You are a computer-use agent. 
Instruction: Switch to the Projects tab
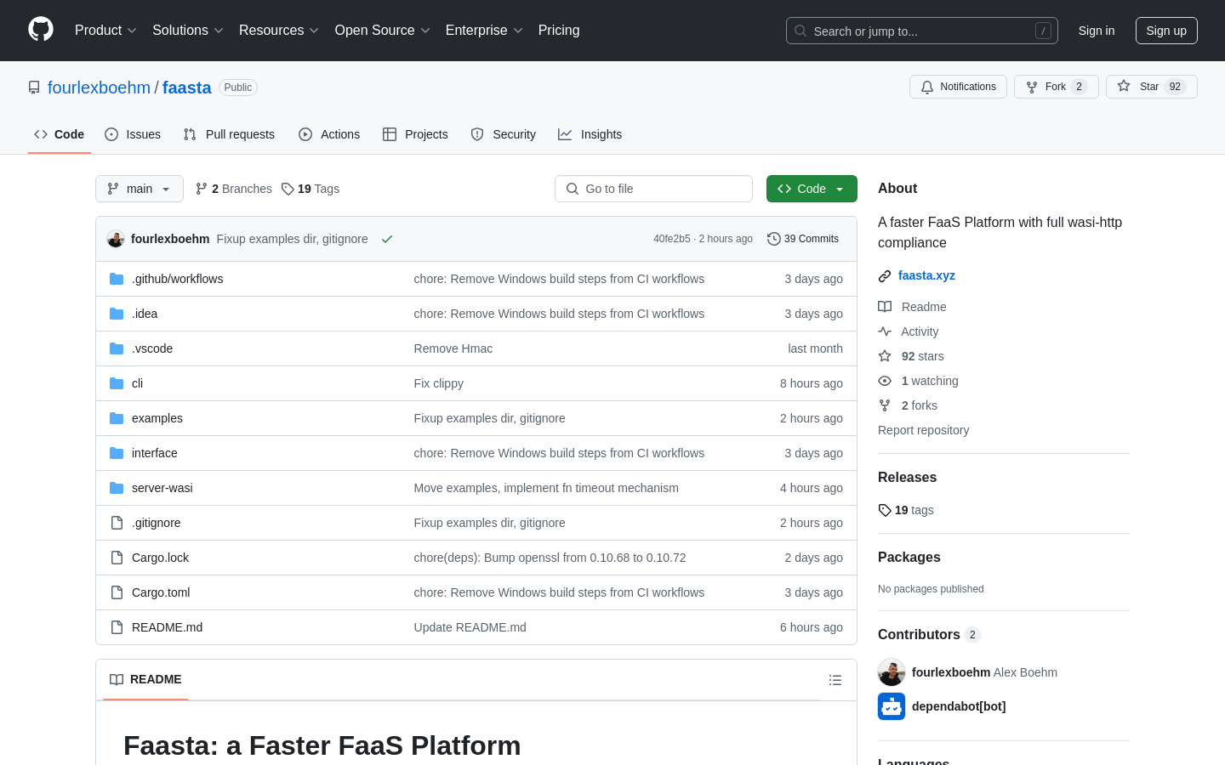click(x=415, y=134)
